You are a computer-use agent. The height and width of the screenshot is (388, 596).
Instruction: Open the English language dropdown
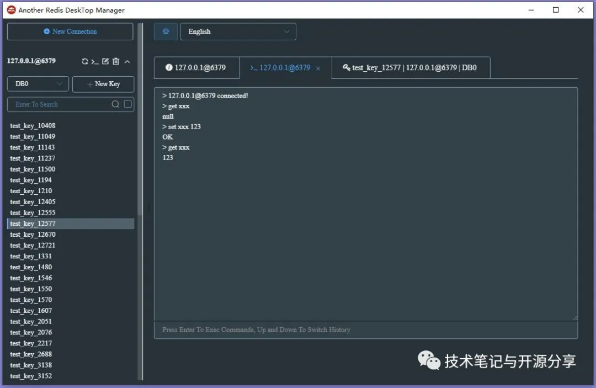pyautogui.click(x=238, y=31)
